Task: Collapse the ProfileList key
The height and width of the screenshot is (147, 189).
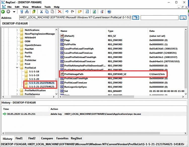Action: 17,68
